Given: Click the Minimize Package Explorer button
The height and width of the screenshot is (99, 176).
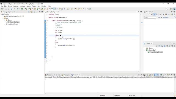Looking at the screenshot, I should [40, 12].
